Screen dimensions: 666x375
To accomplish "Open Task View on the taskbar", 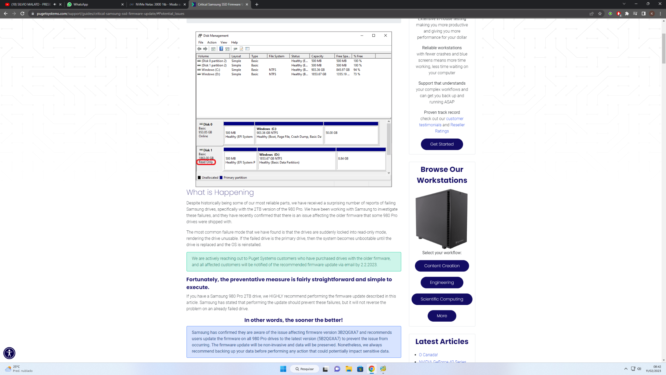I will (325, 369).
